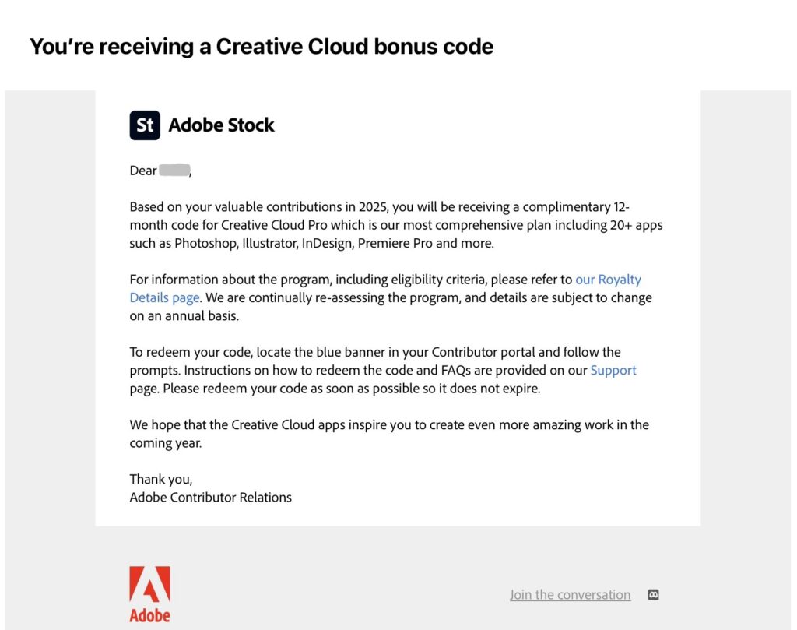Click the "Join the conversation" link

tap(570, 595)
